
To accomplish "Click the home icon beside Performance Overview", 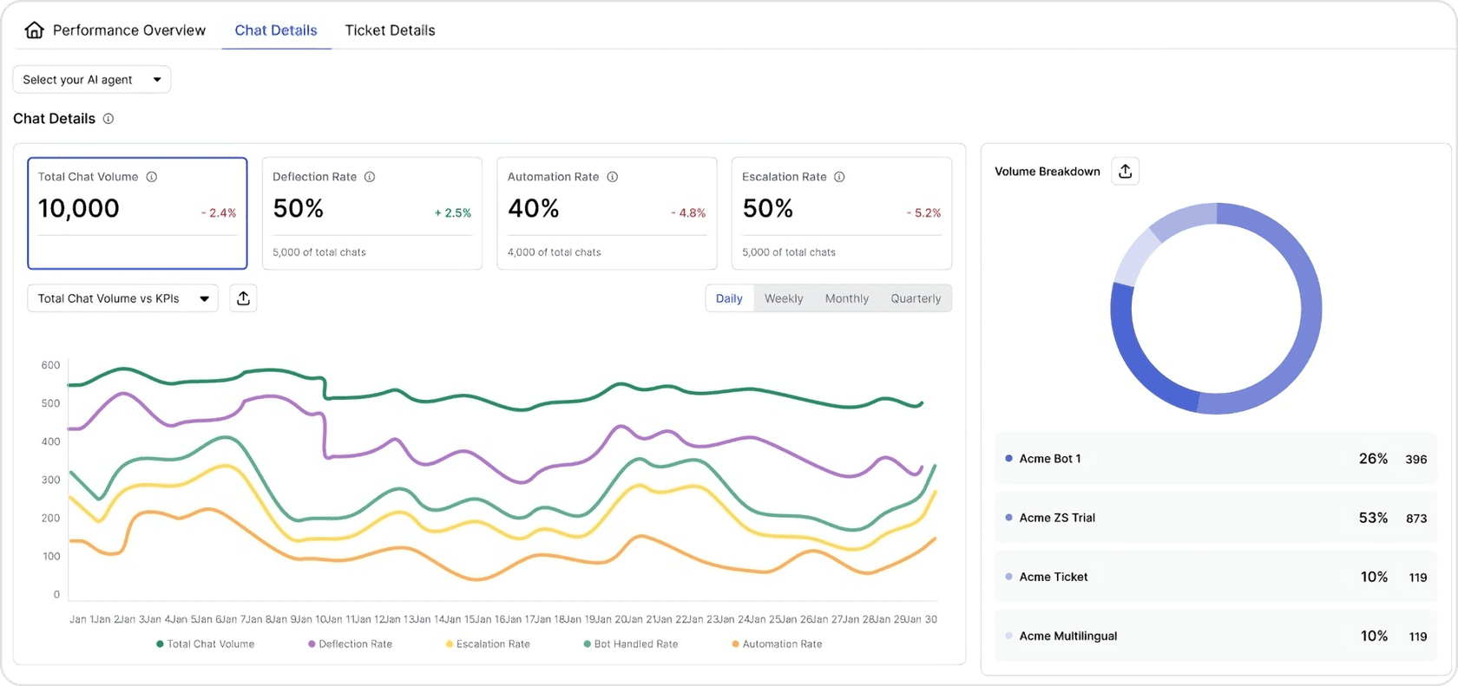I will pyautogui.click(x=34, y=30).
